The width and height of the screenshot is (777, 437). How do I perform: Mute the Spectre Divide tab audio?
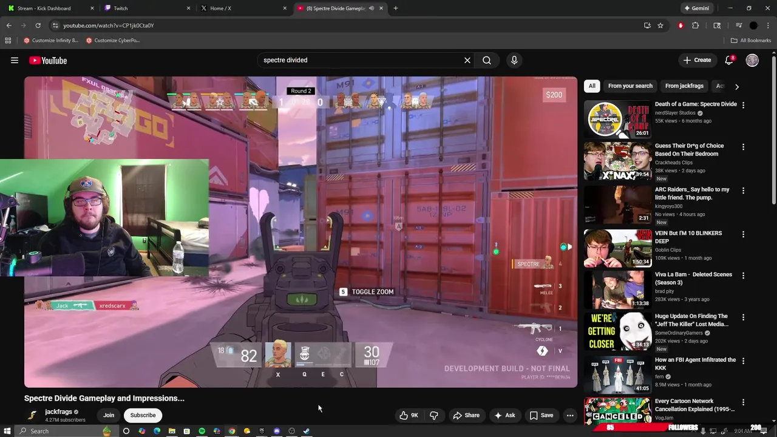[x=371, y=8]
